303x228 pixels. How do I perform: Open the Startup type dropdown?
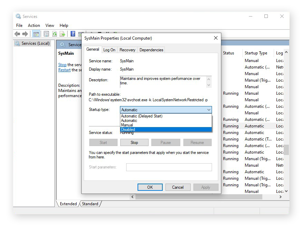(209, 109)
